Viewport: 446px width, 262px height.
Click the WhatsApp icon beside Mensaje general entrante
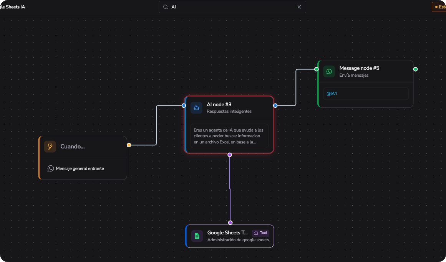pyautogui.click(x=51, y=168)
